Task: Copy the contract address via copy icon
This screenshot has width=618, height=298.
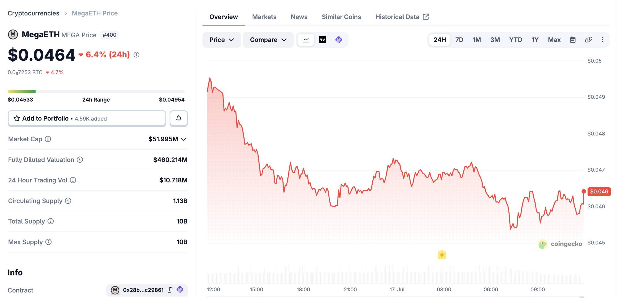Action: (170, 290)
